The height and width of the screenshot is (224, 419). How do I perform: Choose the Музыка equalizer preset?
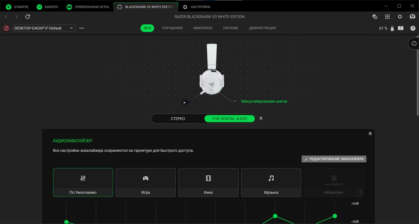coord(271,183)
